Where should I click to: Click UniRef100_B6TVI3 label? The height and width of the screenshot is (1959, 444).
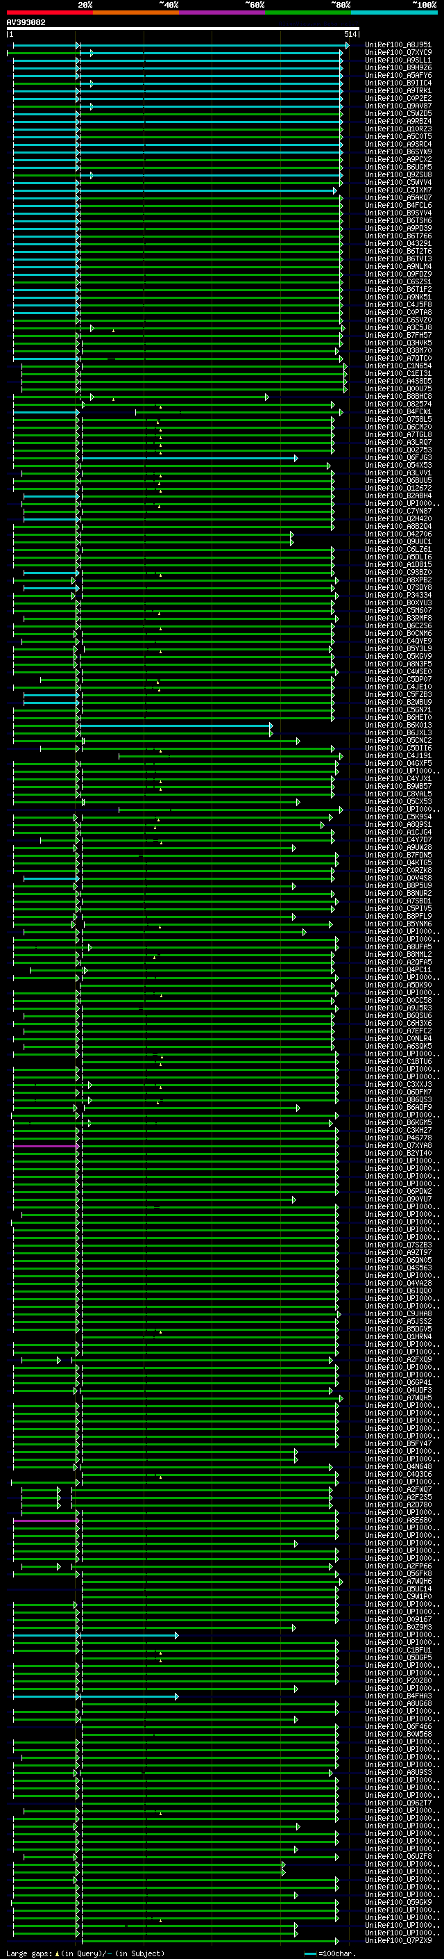[398, 259]
